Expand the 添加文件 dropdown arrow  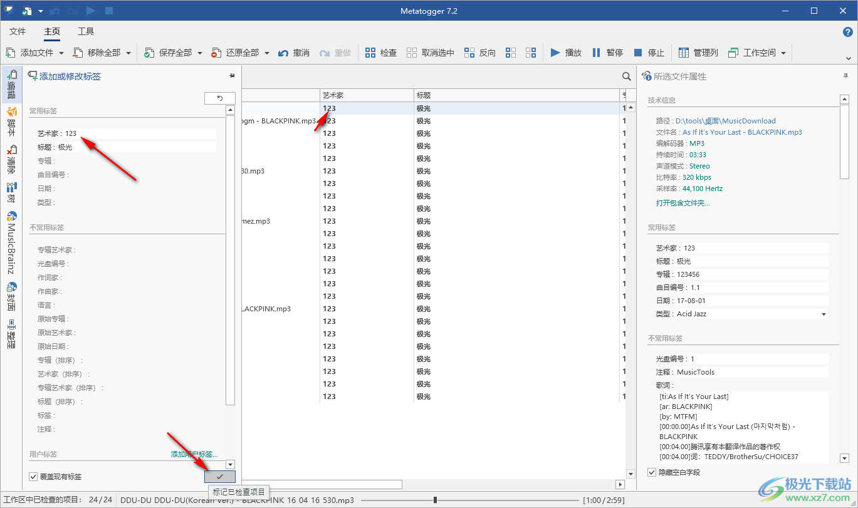click(x=61, y=53)
